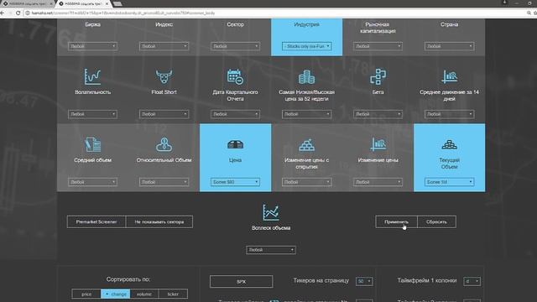Switch to the first browser tab

point(28,3)
